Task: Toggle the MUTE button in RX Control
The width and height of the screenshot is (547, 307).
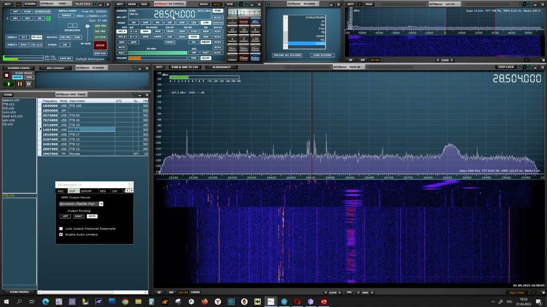Action: tap(122, 47)
